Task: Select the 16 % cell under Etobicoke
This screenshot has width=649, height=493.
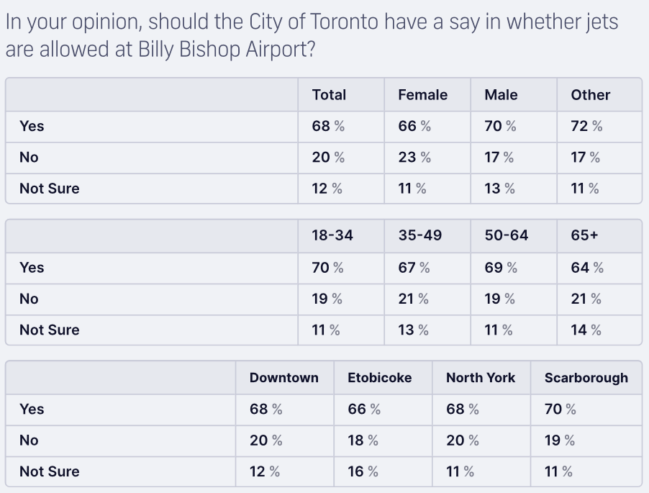Action: tap(363, 472)
